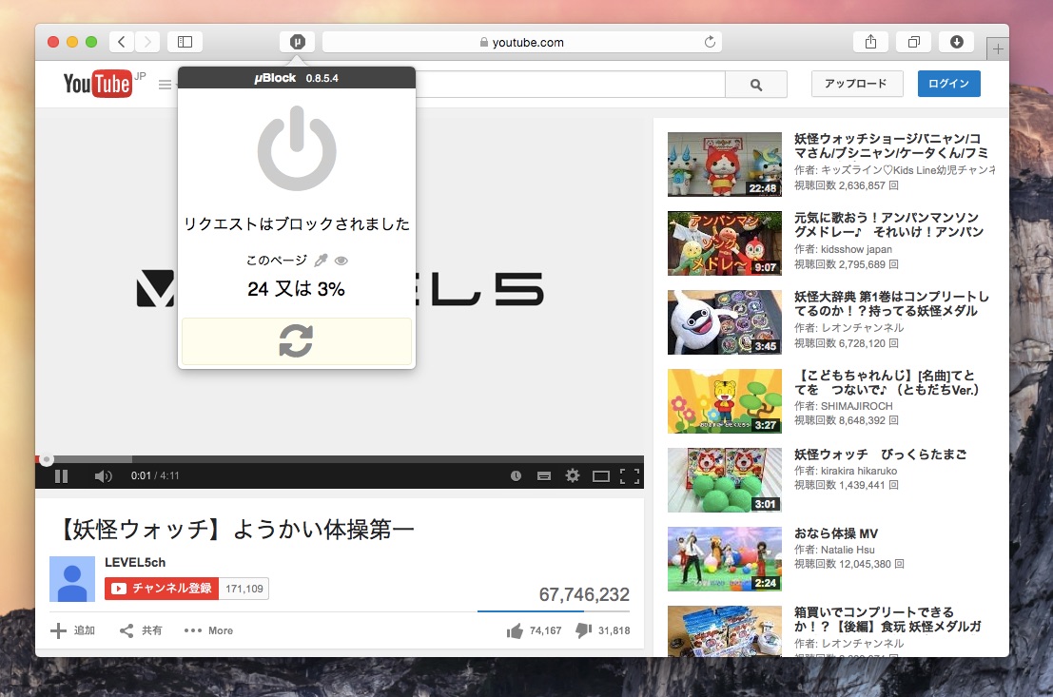Click the µBlock extension toolbar icon
The height and width of the screenshot is (697, 1053).
[298, 42]
